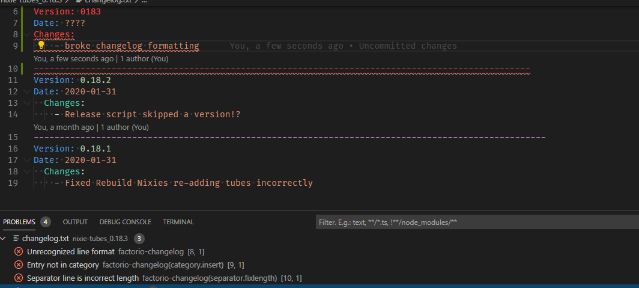Click error icon beside Unrecognized line format
The image size is (639, 288).
[x=19, y=251]
